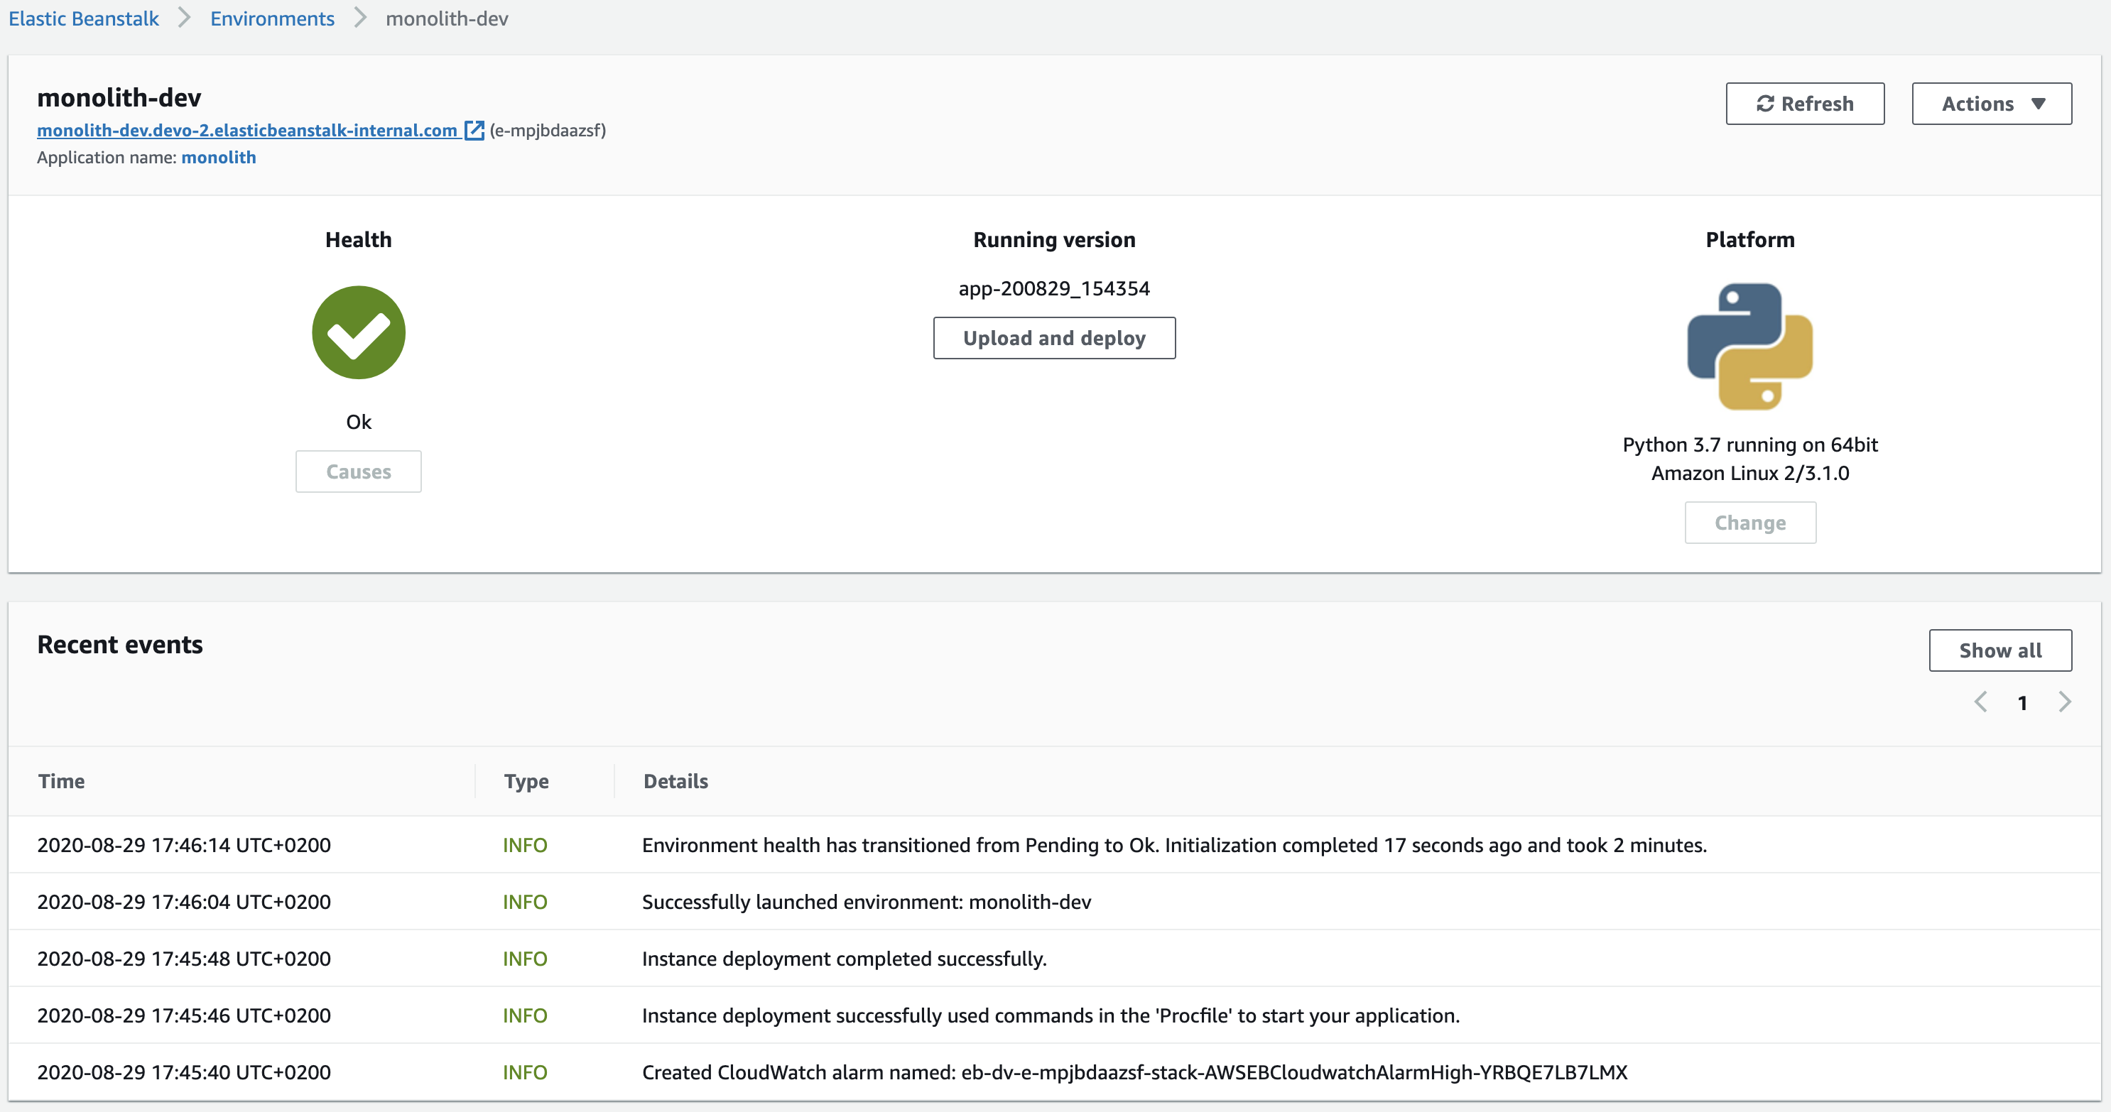The width and height of the screenshot is (2111, 1112).
Task: Click the Change platform button
Action: tap(1749, 523)
